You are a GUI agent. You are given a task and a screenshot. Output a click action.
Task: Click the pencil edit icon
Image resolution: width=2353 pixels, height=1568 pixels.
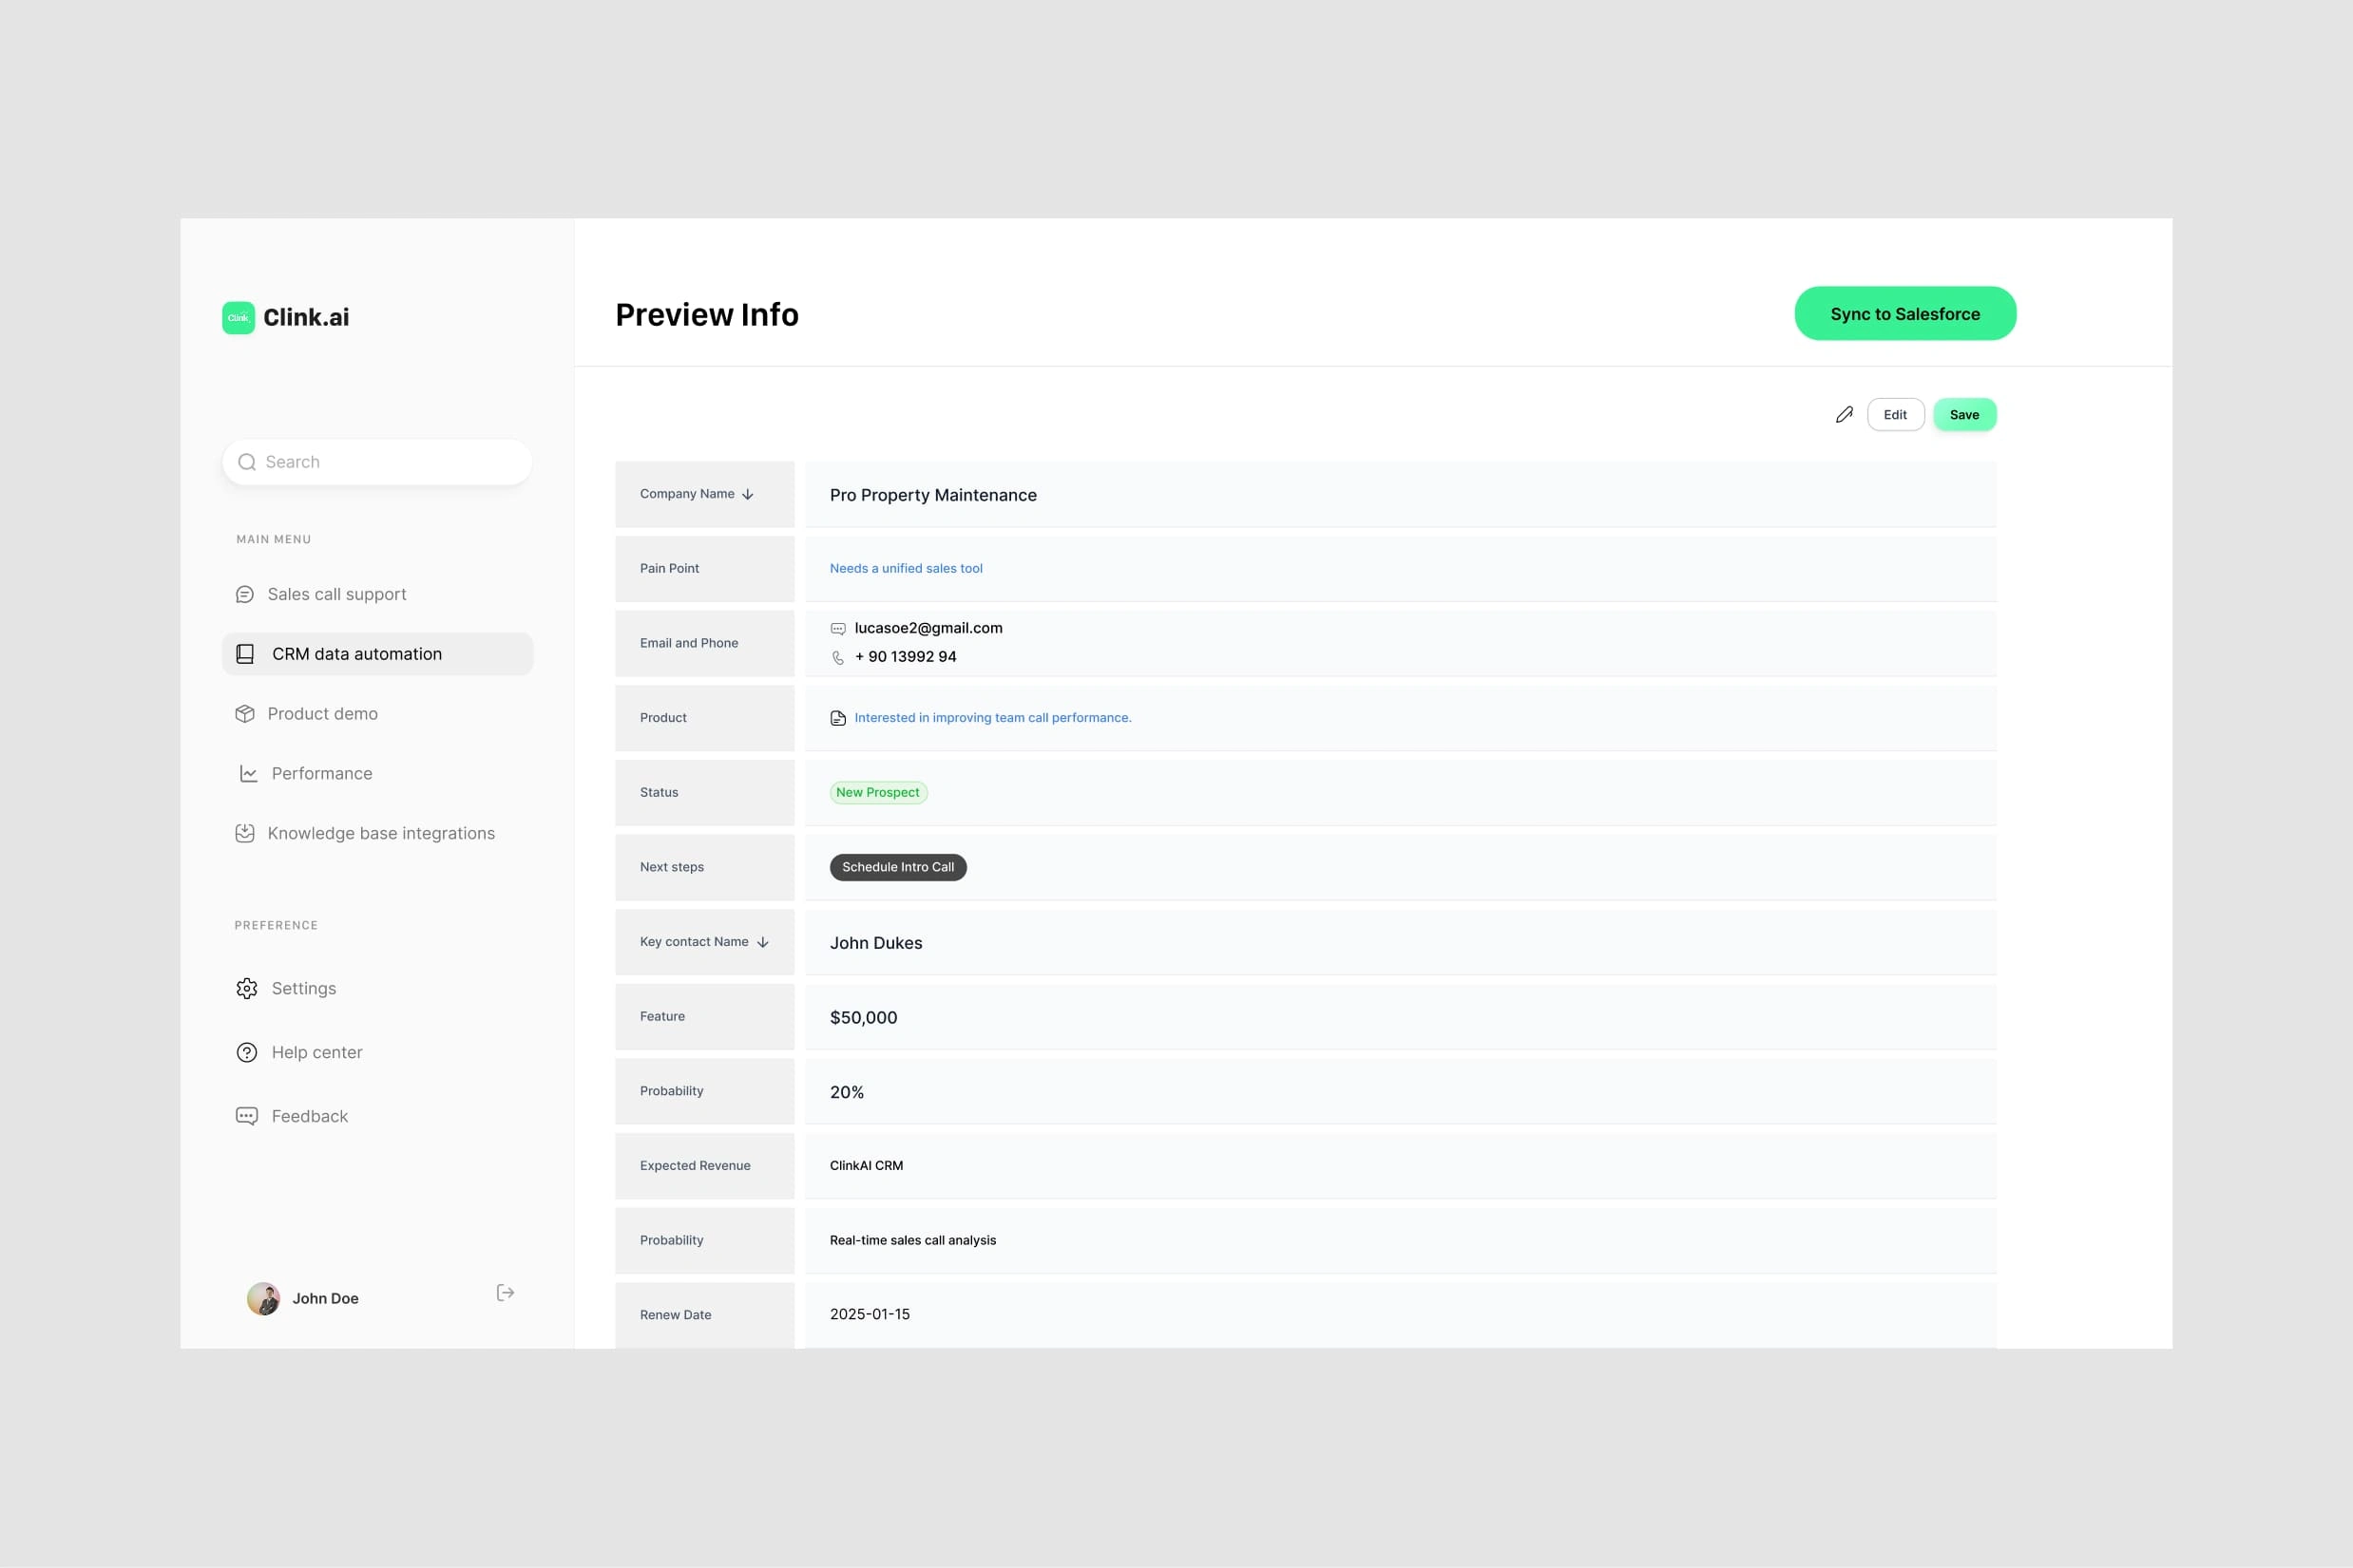pyautogui.click(x=1844, y=414)
